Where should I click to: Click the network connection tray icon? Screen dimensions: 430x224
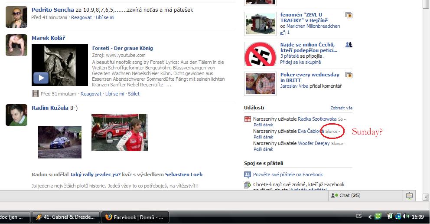(398, 217)
